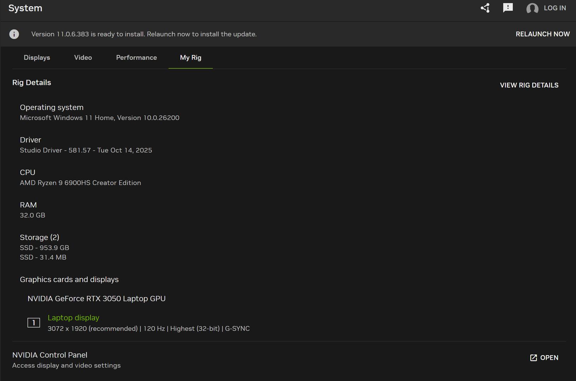This screenshot has height=381, width=576.
Task: Click the green Laptop display link
Action: [74, 318]
